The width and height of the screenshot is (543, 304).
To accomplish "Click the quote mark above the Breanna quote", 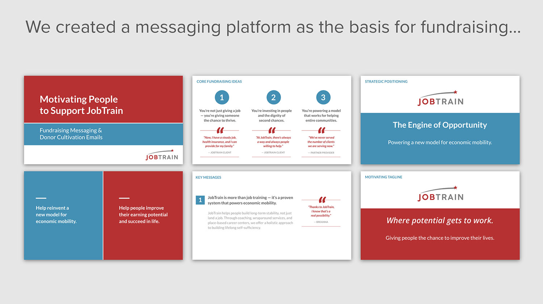I will coord(322,200).
